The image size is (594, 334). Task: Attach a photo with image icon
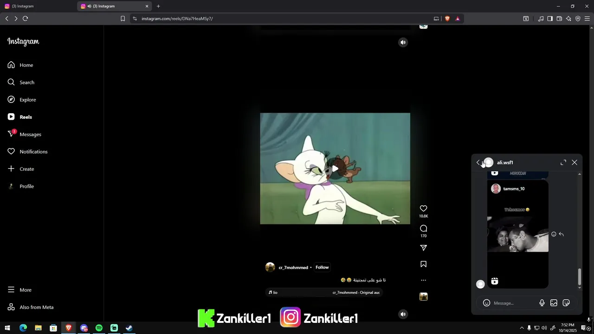pos(554,303)
